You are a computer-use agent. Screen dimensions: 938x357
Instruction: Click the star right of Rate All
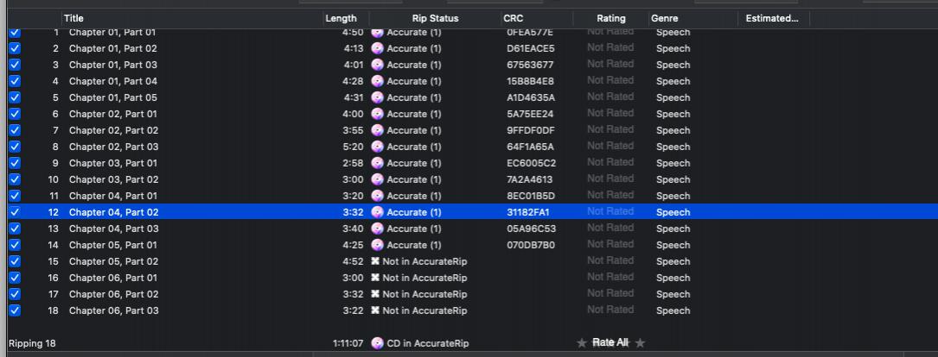coord(640,343)
